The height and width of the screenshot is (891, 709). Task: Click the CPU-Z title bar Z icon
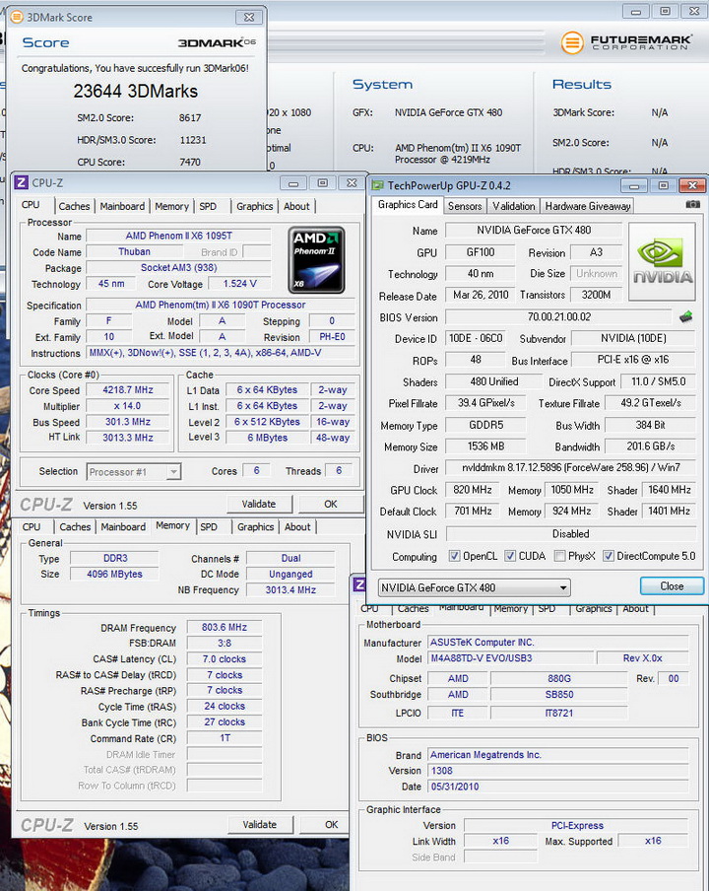click(21, 182)
